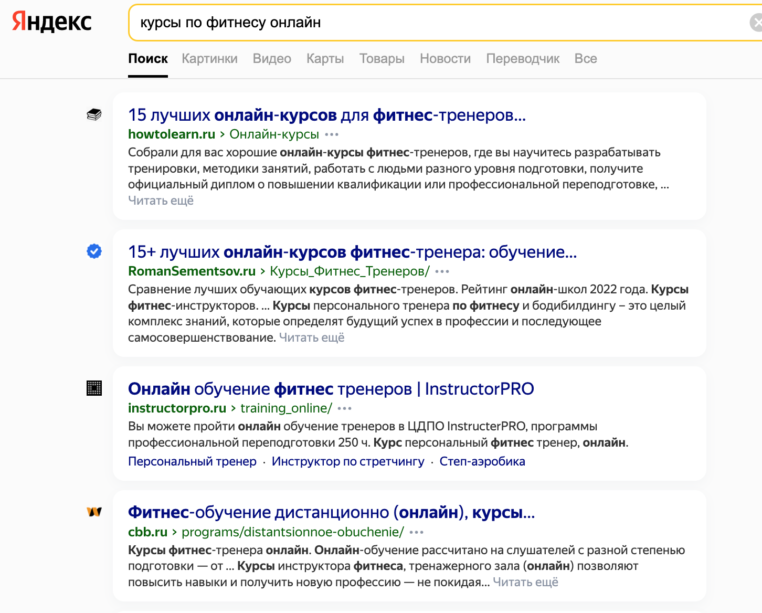The width and height of the screenshot is (762, 613).
Task: Click the instructorpro.ru black grid favicon
Action: (x=94, y=388)
